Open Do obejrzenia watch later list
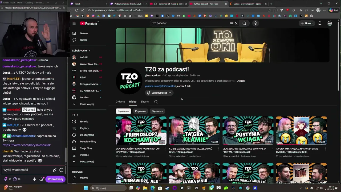This screenshot has width=341, height=192. click(87, 135)
